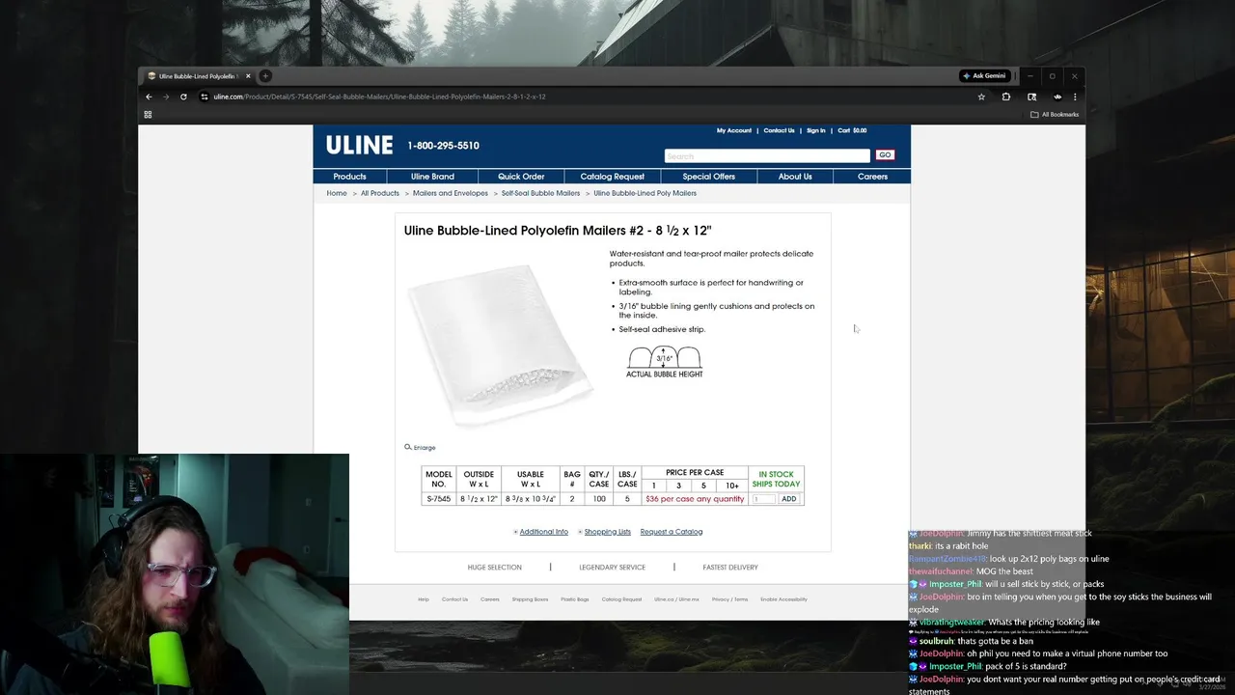This screenshot has width=1235, height=695.
Task: Open the Special Offers menu
Action: coord(709,177)
